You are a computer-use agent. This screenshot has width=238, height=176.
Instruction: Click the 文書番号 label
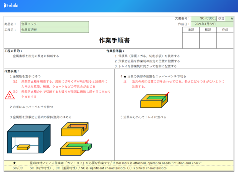point(182,18)
